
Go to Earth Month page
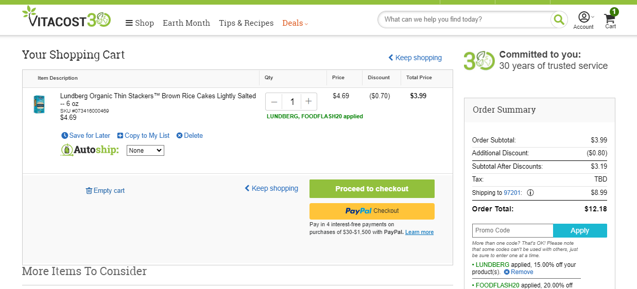pos(186,23)
